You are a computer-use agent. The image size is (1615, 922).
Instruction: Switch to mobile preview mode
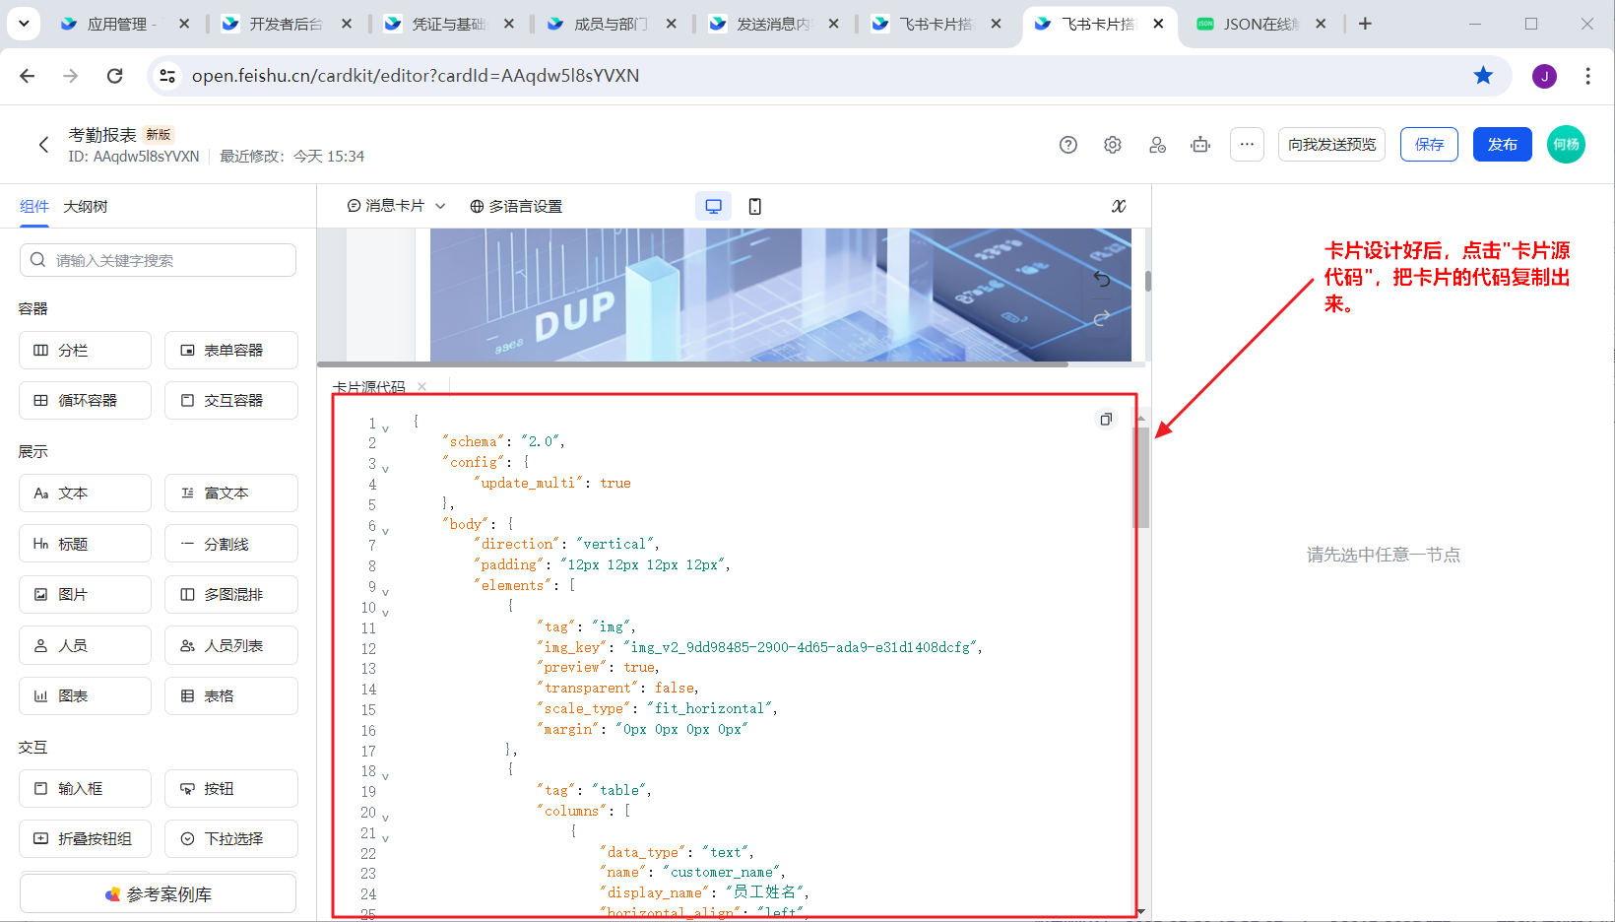755,206
